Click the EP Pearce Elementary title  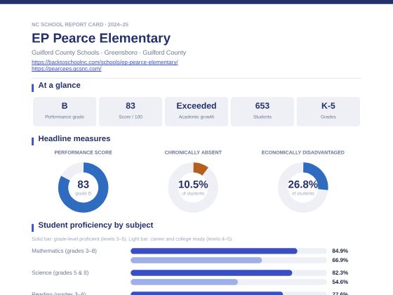(101, 39)
